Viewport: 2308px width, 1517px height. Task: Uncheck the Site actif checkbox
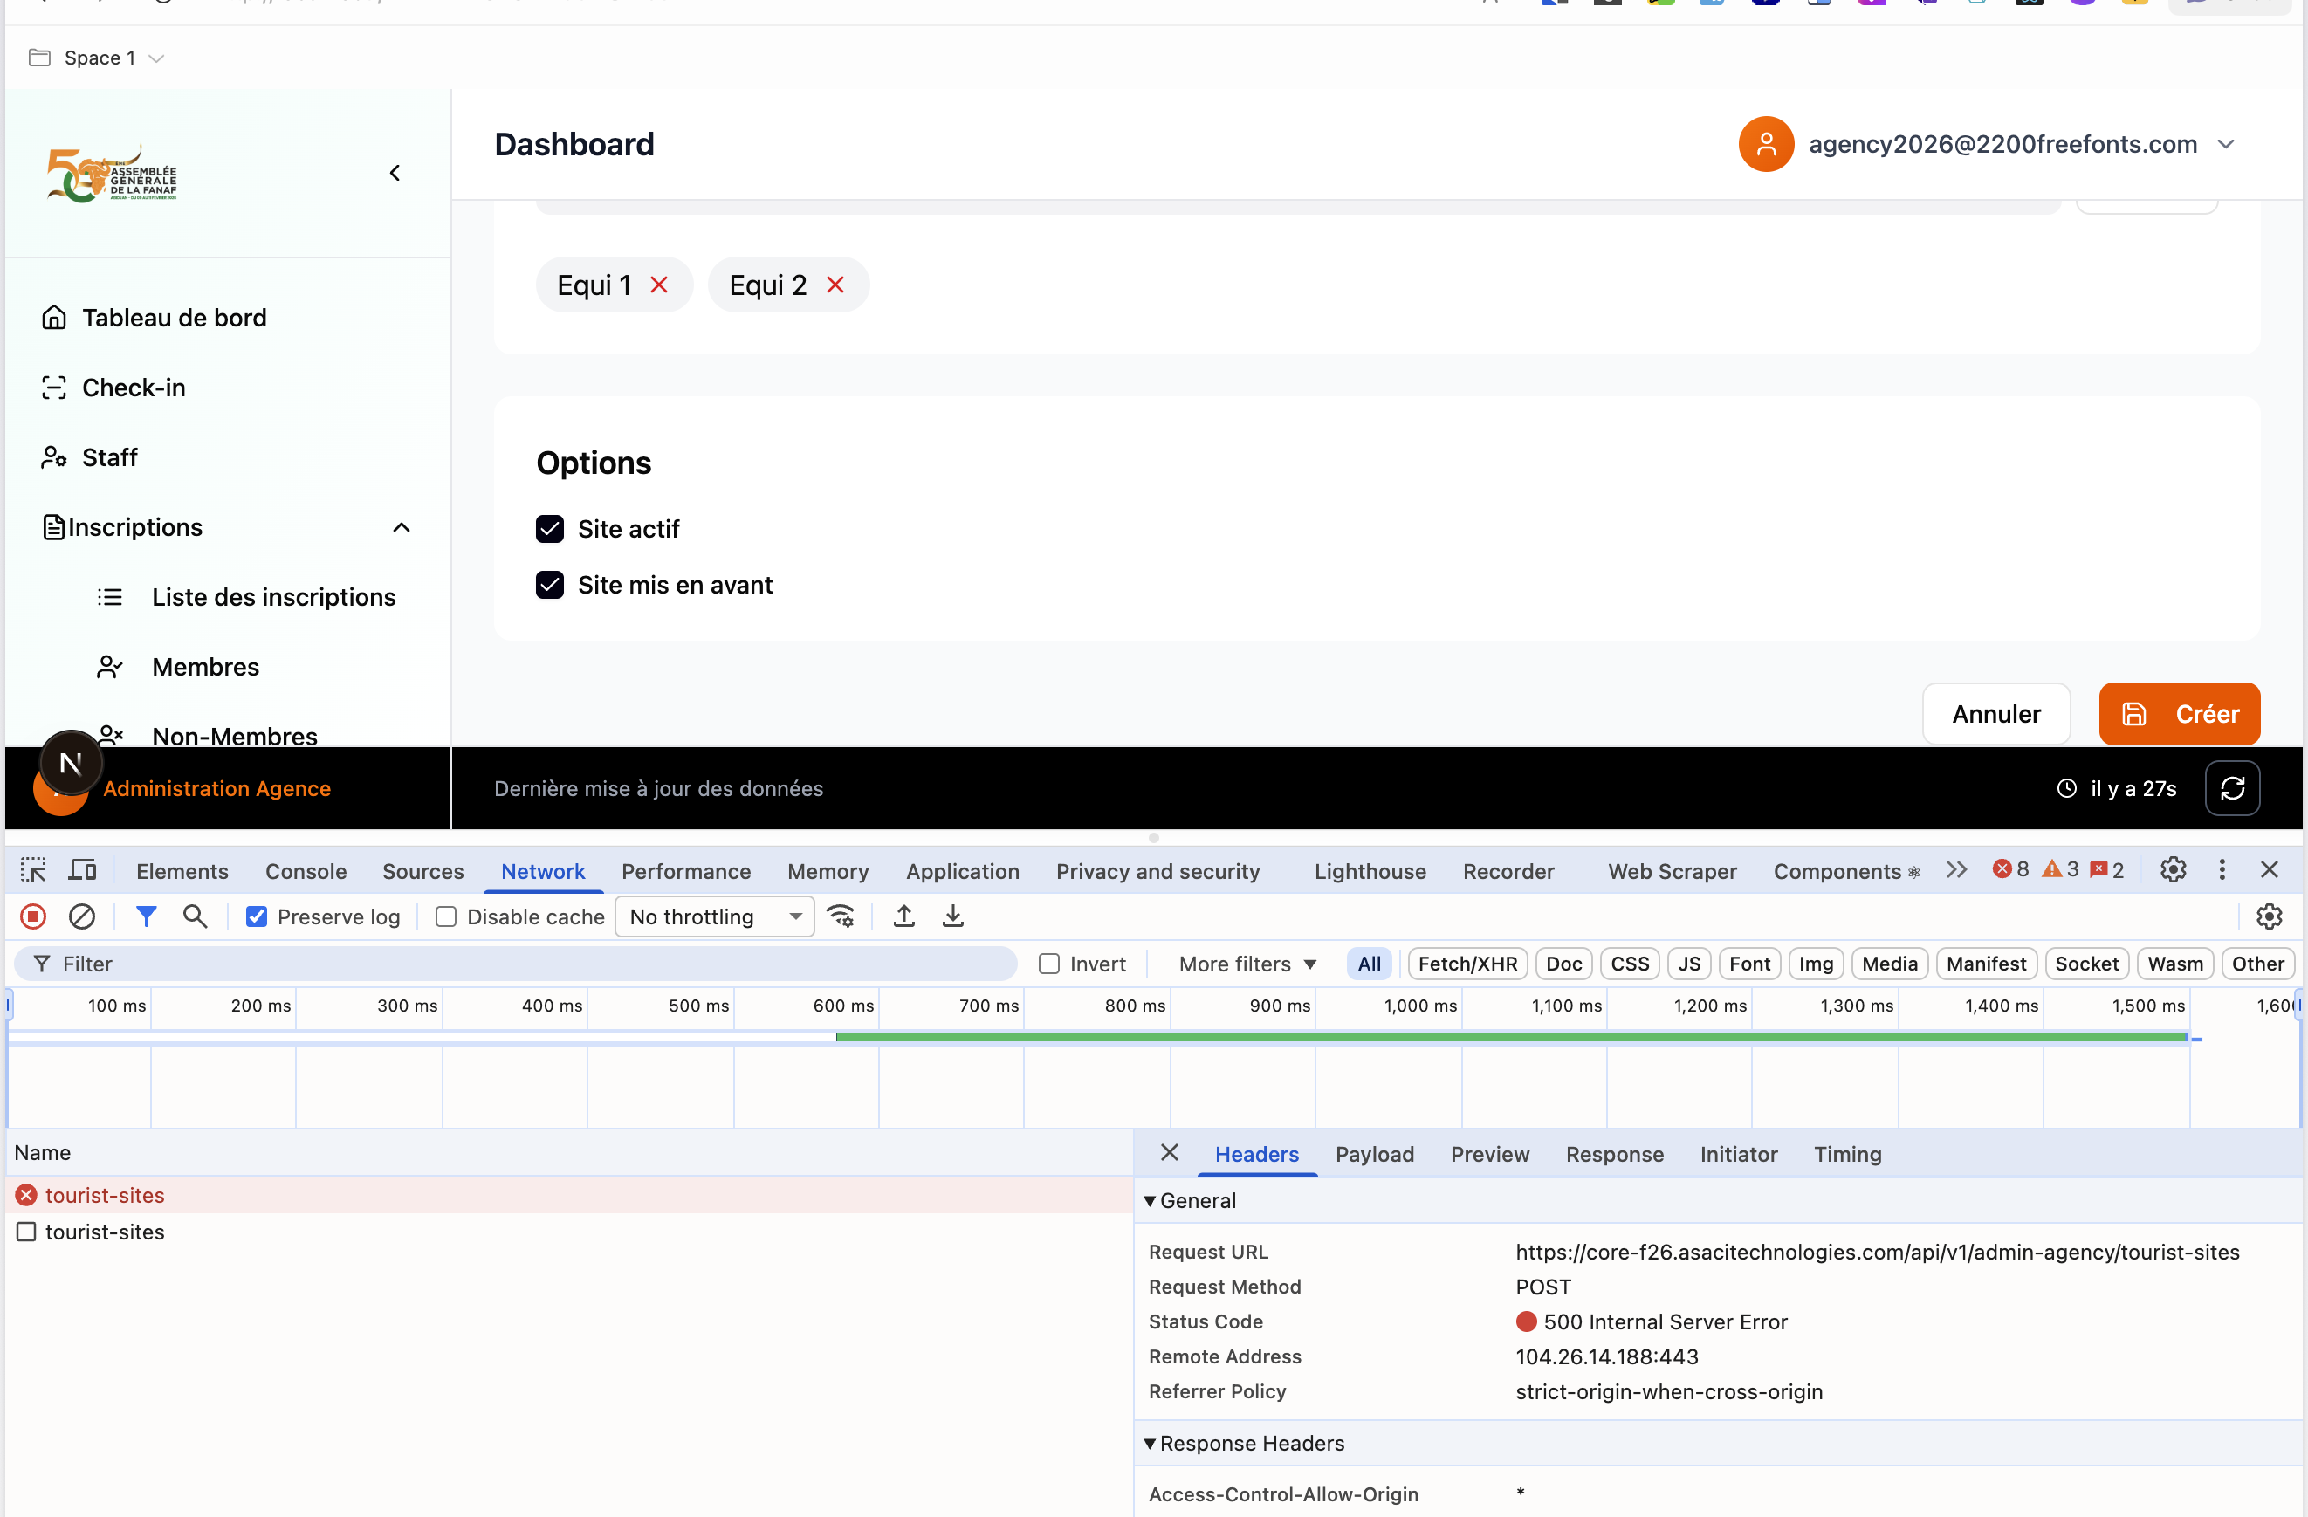coord(550,529)
